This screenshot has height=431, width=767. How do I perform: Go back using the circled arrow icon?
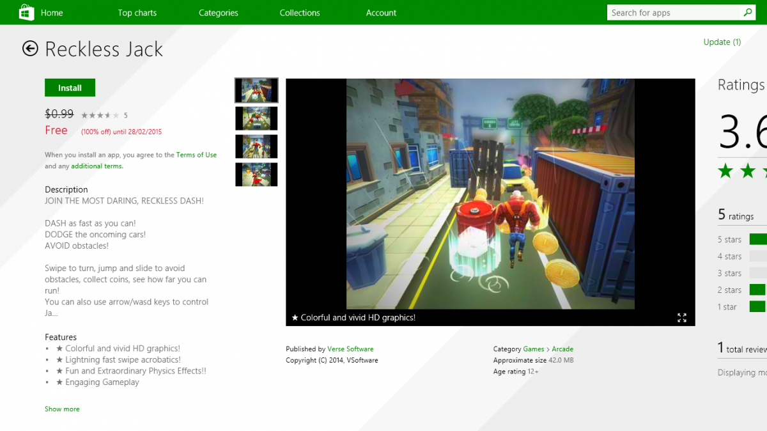point(30,49)
